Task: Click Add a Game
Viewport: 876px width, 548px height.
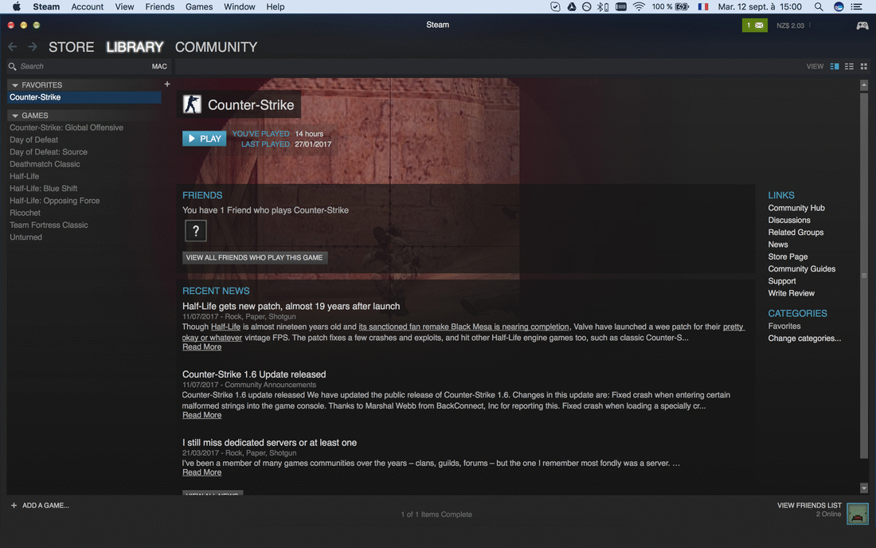Action: click(40, 506)
